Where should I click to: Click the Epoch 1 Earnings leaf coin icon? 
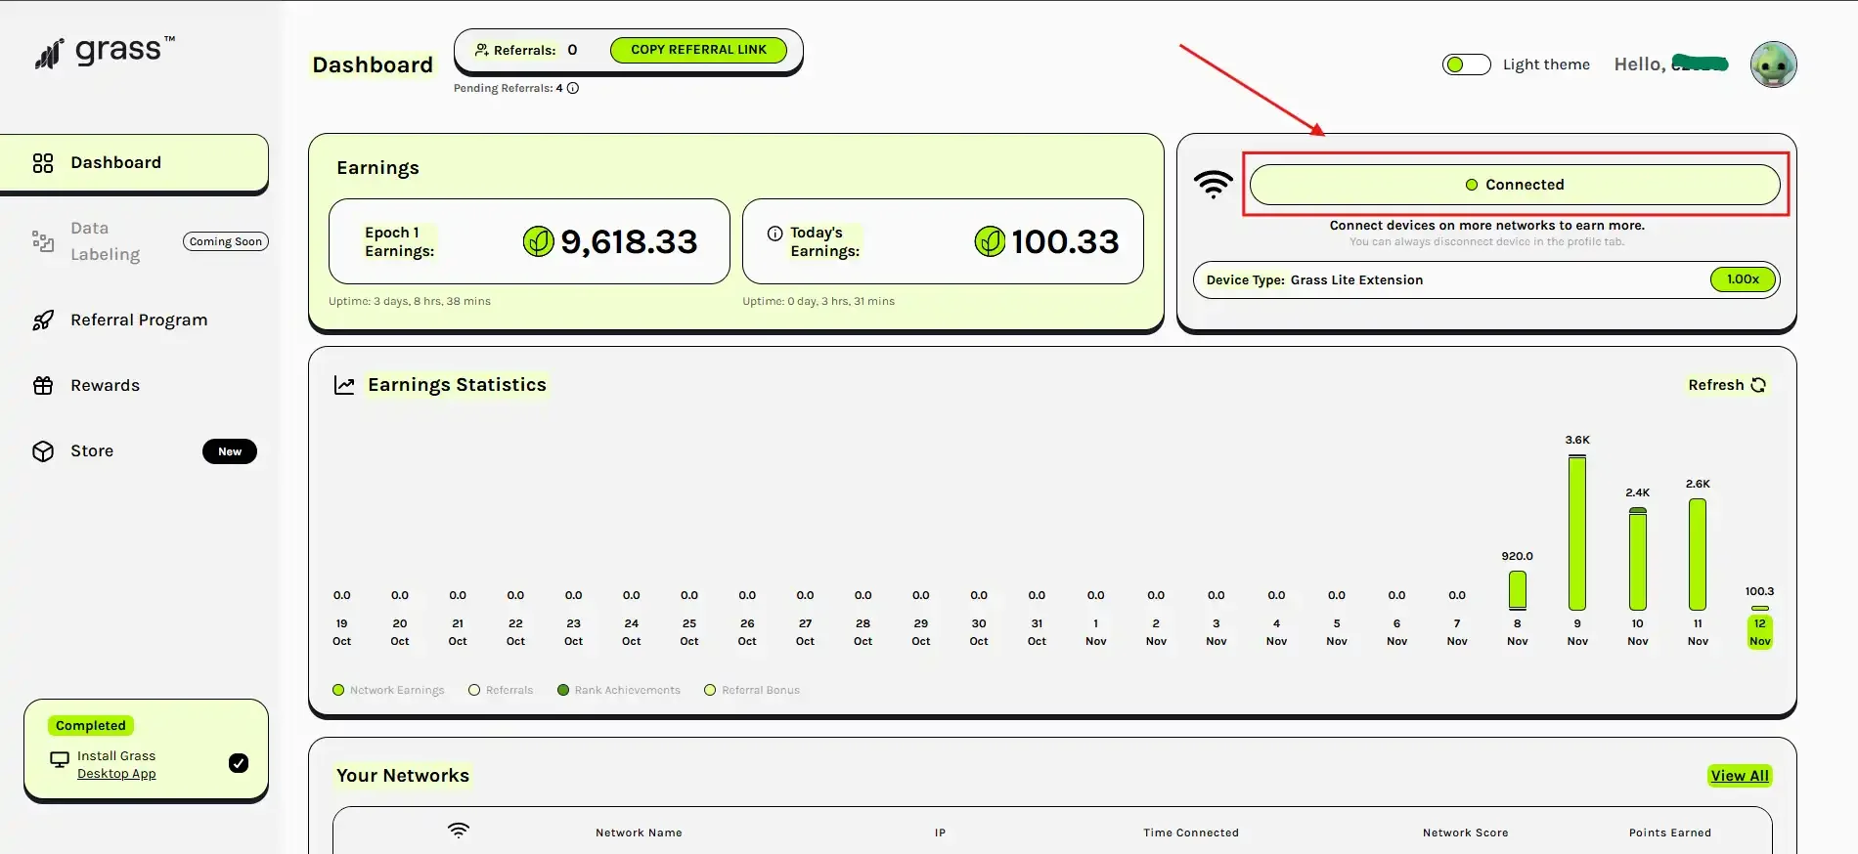pos(539,241)
